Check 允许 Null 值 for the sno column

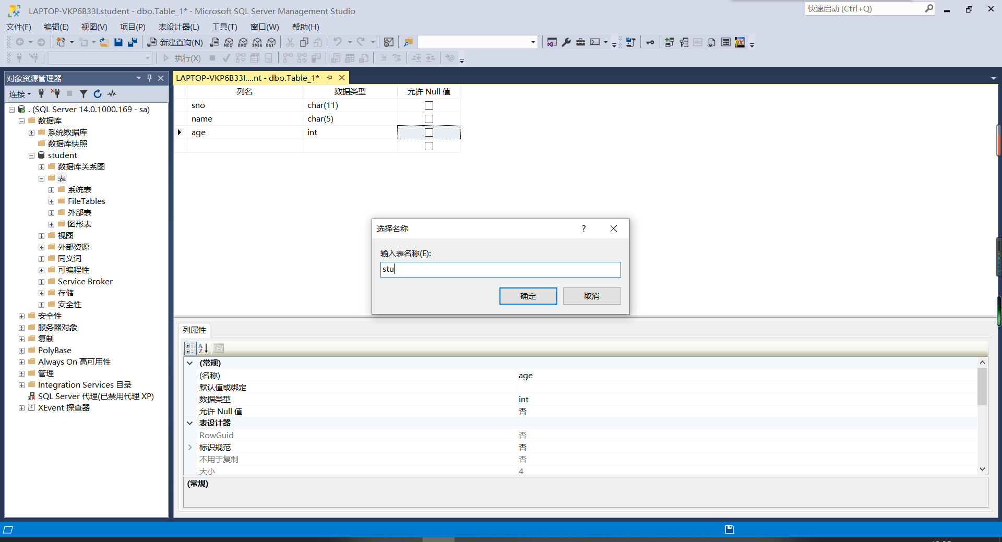point(428,105)
